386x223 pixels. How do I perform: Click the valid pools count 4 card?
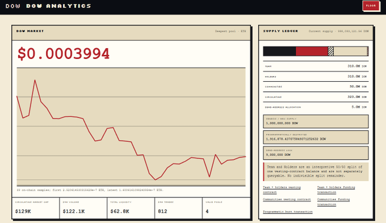(x=226, y=208)
